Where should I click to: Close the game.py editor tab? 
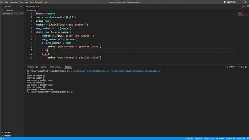click(x=39, y=7)
